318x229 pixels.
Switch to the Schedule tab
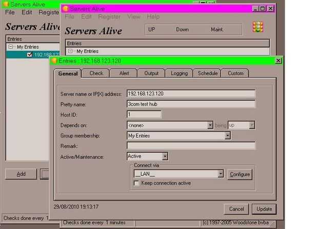[208, 73]
